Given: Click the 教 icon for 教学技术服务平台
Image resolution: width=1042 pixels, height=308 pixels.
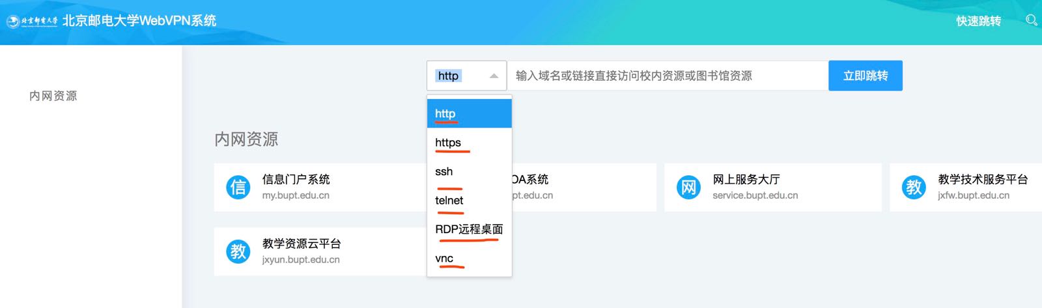Looking at the screenshot, I should [x=914, y=187].
